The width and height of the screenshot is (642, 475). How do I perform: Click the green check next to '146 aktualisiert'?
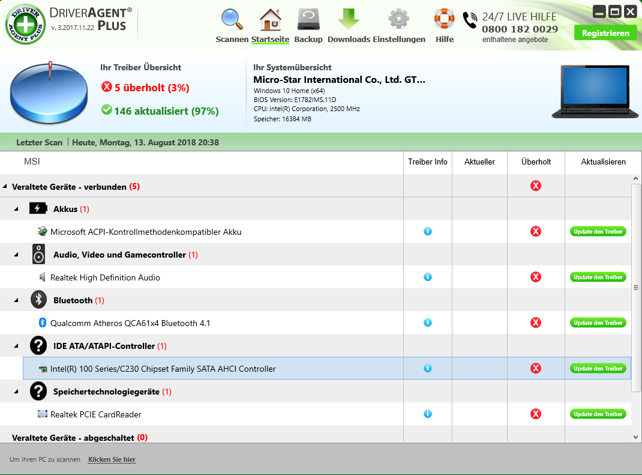pos(106,110)
